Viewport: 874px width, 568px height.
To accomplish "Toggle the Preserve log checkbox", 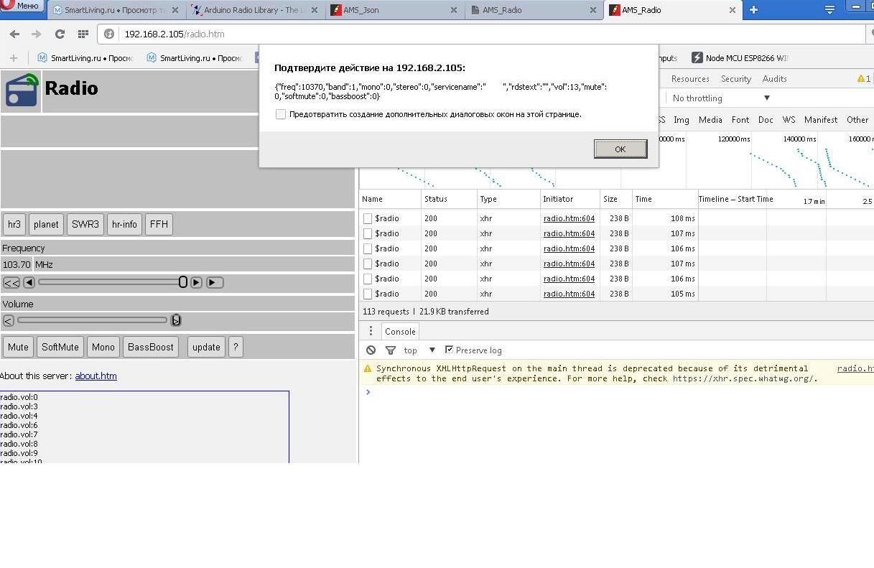I will coord(450,350).
